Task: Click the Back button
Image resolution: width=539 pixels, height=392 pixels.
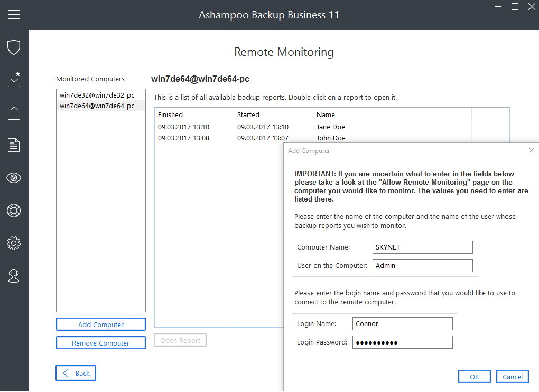Action: pos(76,373)
